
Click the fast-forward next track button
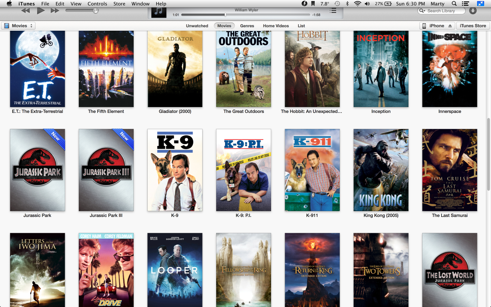tap(55, 11)
